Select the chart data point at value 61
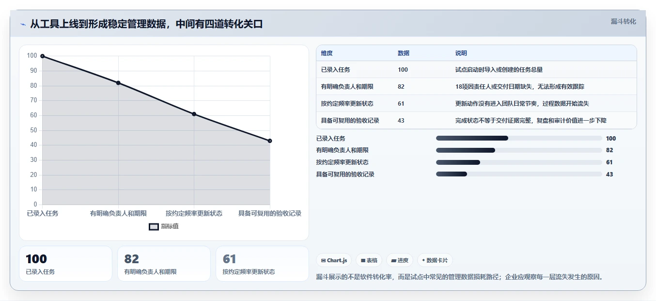The width and height of the screenshot is (656, 301). point(194,114)
